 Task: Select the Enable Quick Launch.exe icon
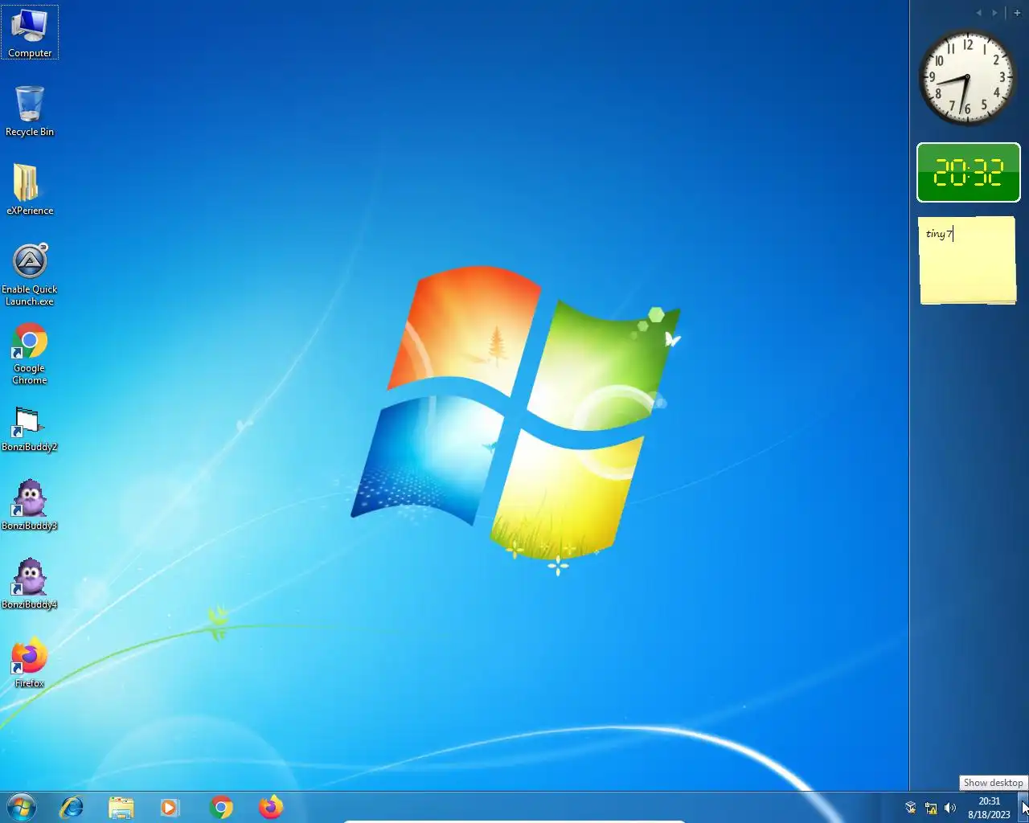(30, 275)
